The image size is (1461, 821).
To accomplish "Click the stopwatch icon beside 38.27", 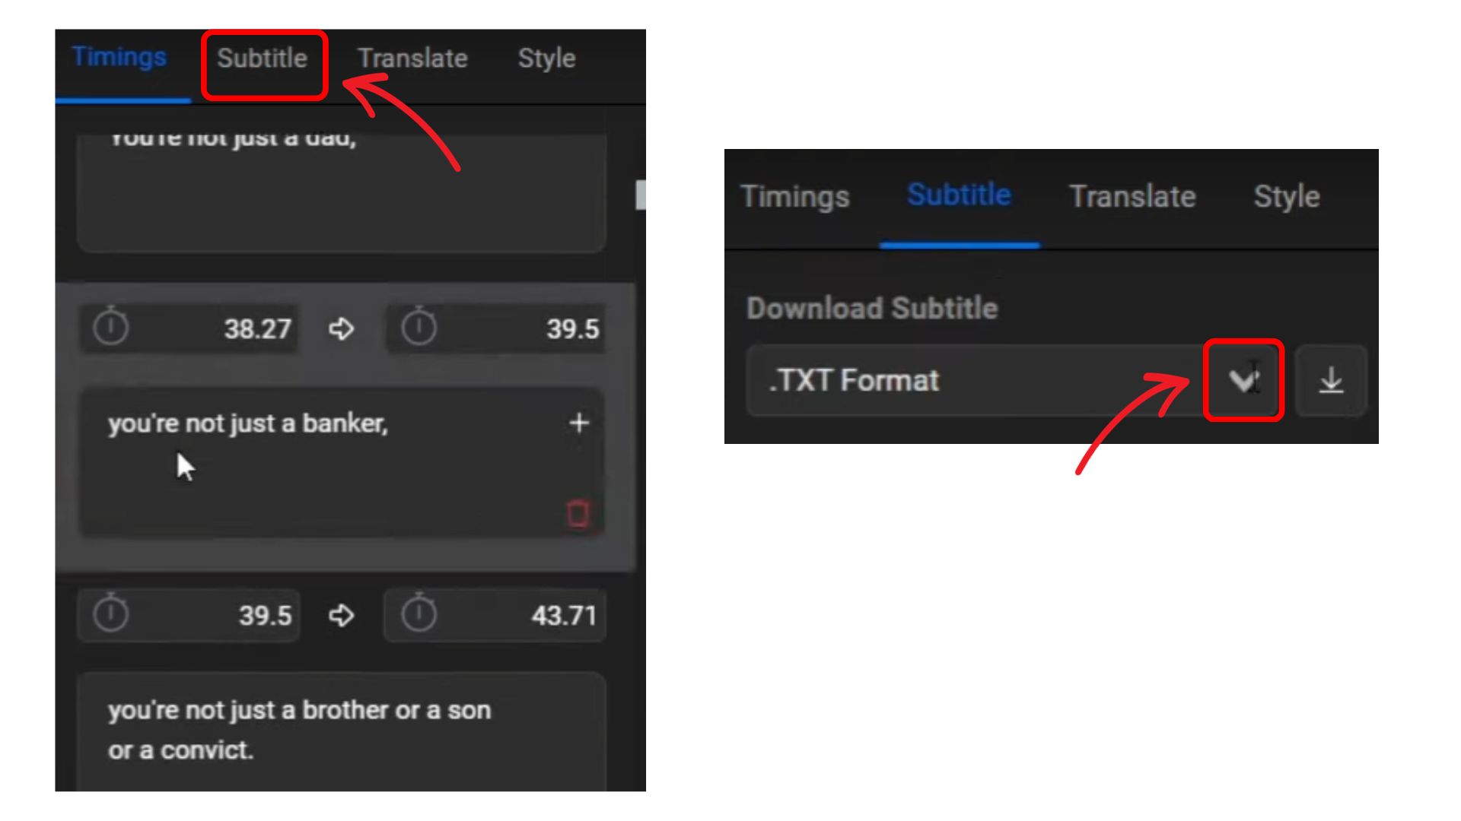I will pyautogui.click(x=111, y=328).
